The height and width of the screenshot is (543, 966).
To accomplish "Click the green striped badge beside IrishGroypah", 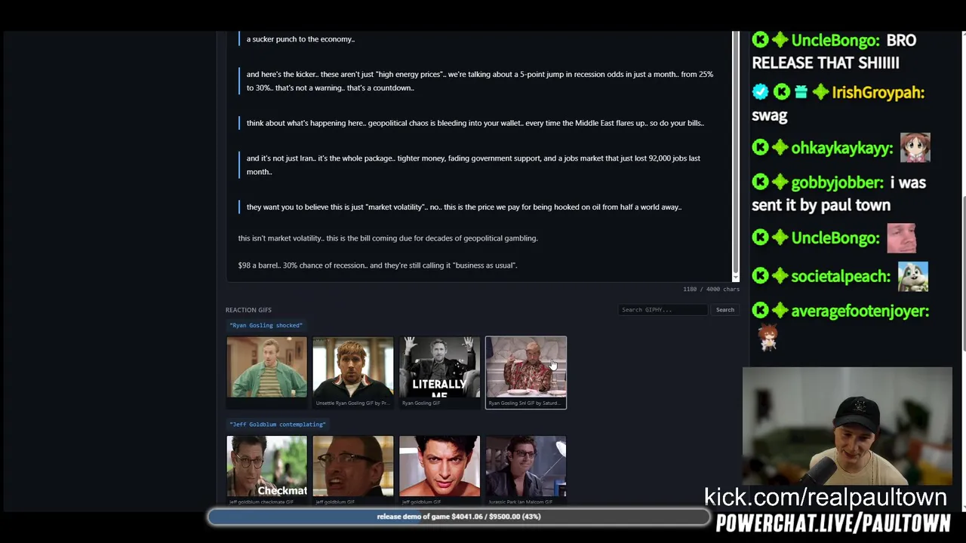I will (x=801, y=92).
